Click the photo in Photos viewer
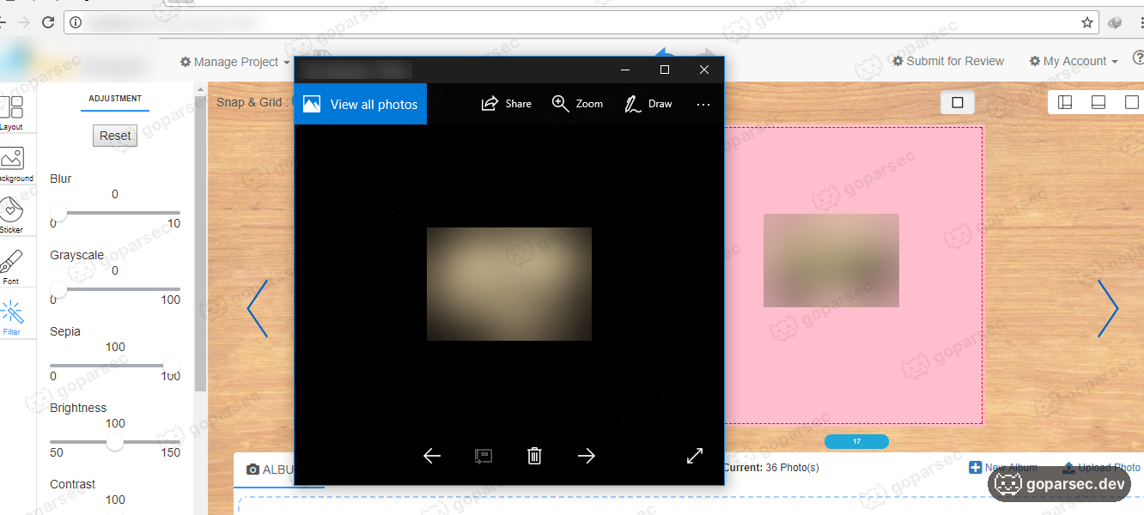Image resolution: width=1144 pixels, height=515 pixels. point(509,284)
